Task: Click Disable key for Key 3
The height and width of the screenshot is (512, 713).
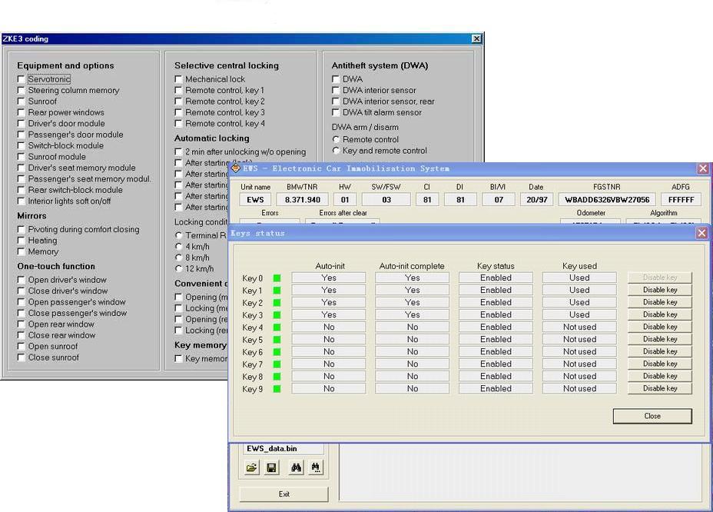Action: coord(660,314)
